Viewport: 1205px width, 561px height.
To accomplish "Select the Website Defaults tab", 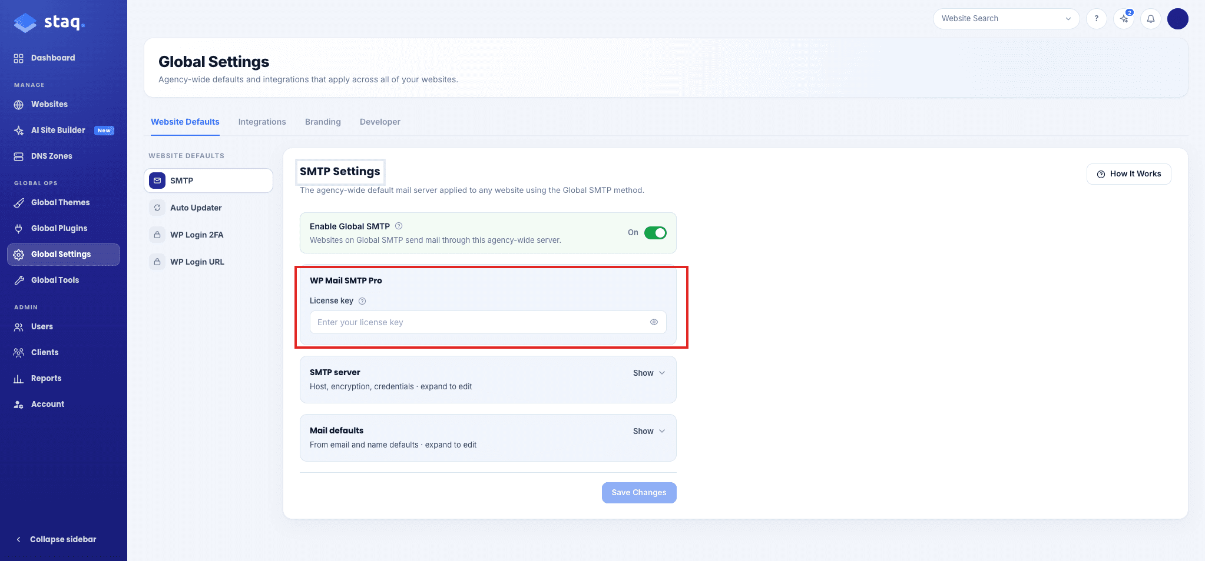I will point(185,122).
